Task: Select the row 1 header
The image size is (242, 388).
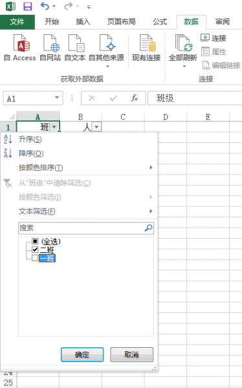Action: (8, 127)
